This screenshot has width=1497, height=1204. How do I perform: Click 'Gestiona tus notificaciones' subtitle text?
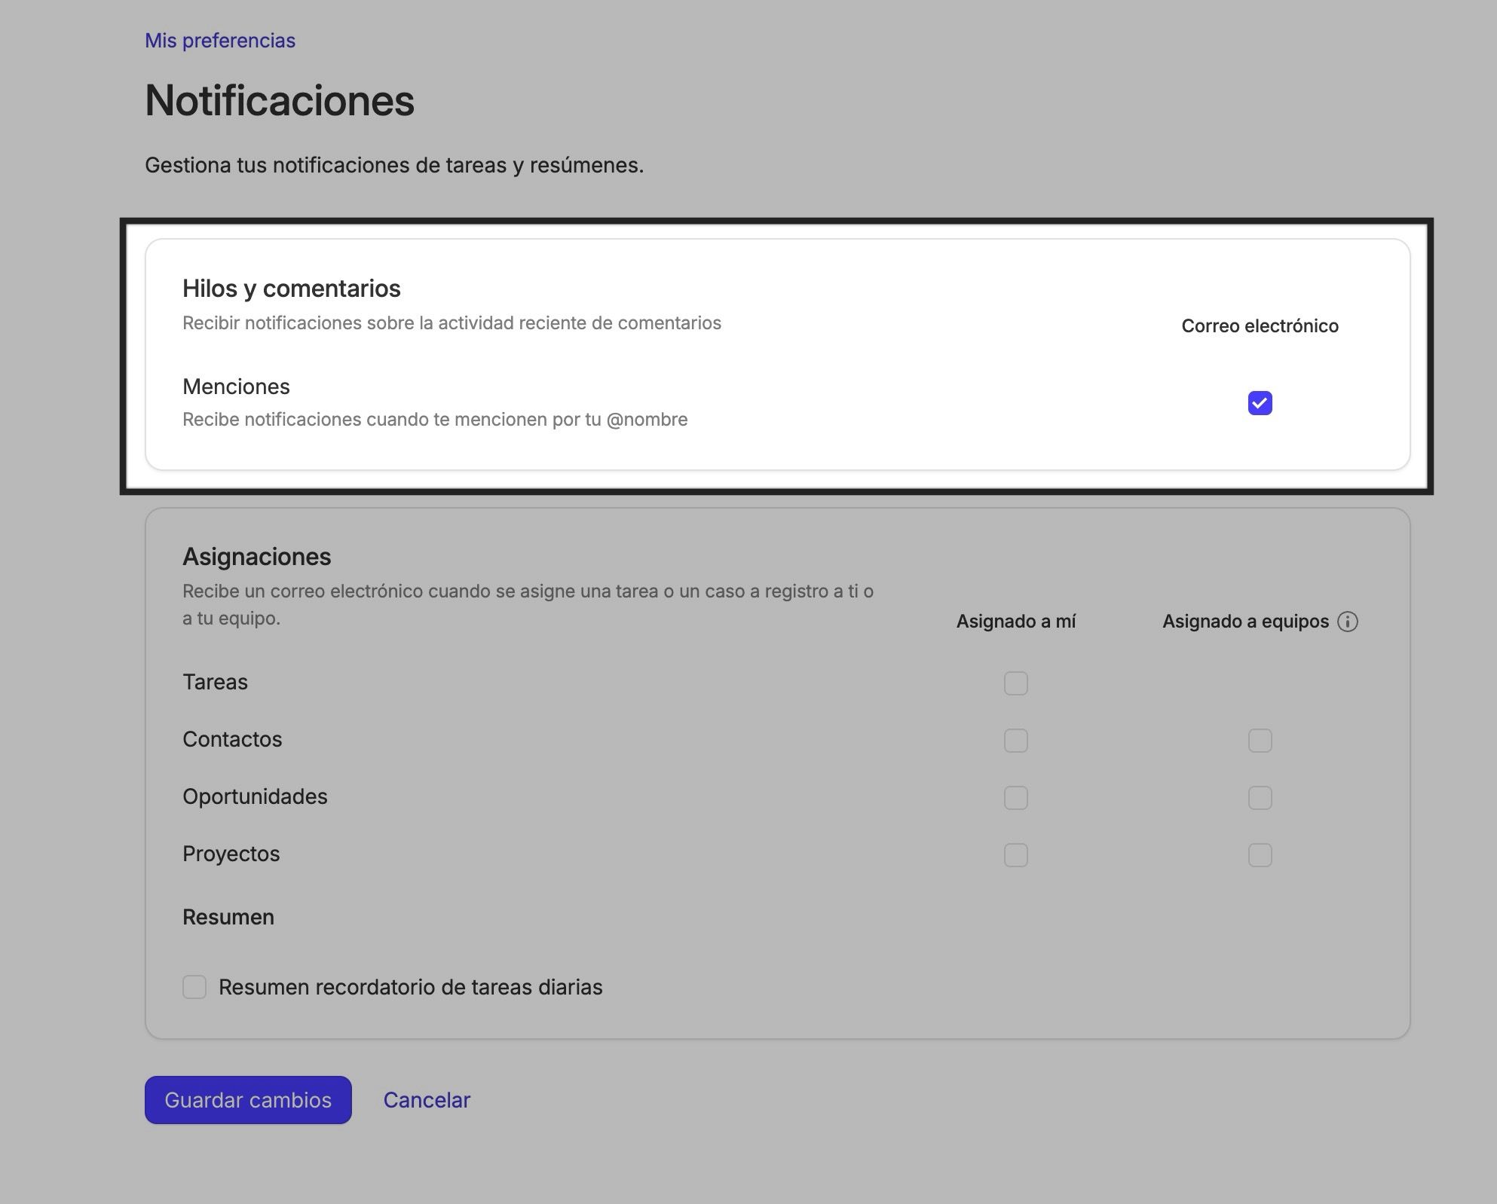(x=394, y=165)
